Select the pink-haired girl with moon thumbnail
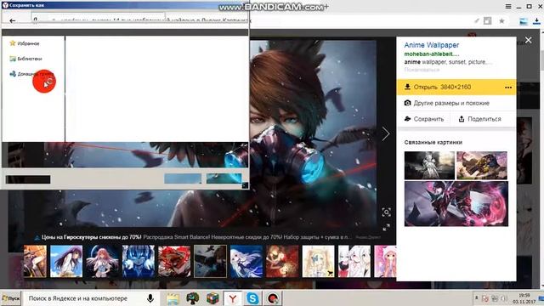 click(102, 261)
